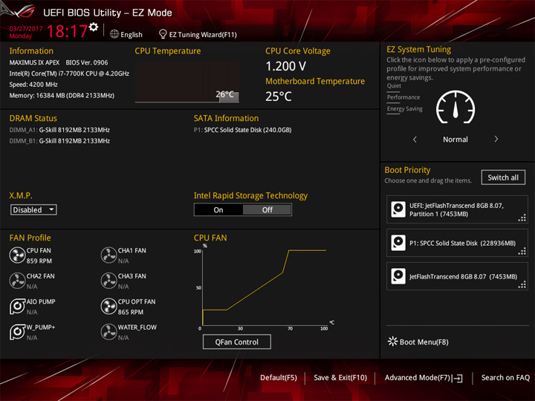Click the CPU temperature bar indicator
Viewport: 535px width, 401px height.
[x=229, y=97]
